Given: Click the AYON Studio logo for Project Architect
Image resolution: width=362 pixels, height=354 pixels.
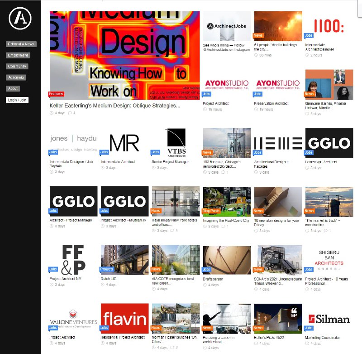Looking at the screenshot, I should (x=228, y=84).
